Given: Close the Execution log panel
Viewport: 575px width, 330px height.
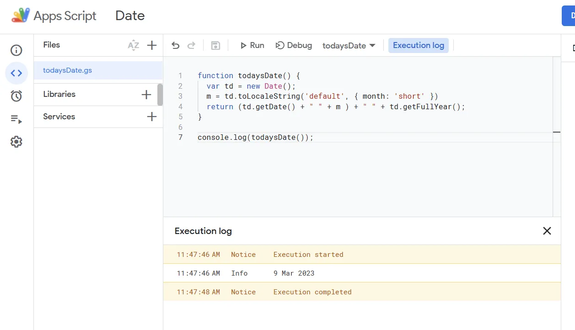Looking at the screenshot, I should [547, 231].
